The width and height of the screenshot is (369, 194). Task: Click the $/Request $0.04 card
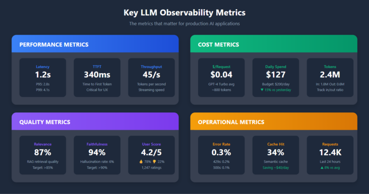point(221,77)
